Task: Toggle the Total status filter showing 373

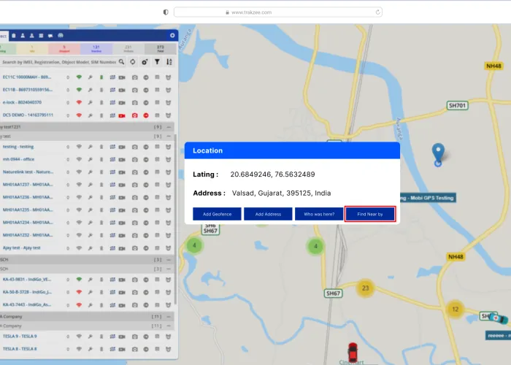Action: (160, 49)
